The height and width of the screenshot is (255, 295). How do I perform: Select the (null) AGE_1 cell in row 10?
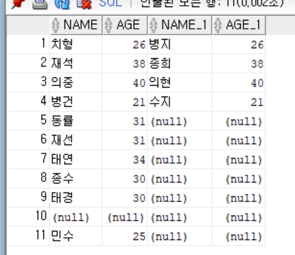[239, 217]
